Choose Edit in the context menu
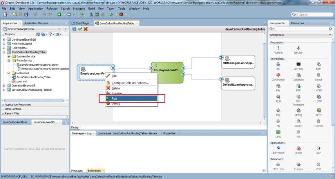 pos(131,76)
